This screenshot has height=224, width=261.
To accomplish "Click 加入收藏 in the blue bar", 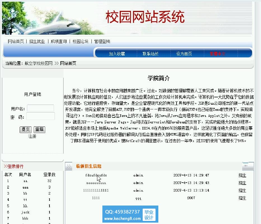I will click(x=117, y=54).
